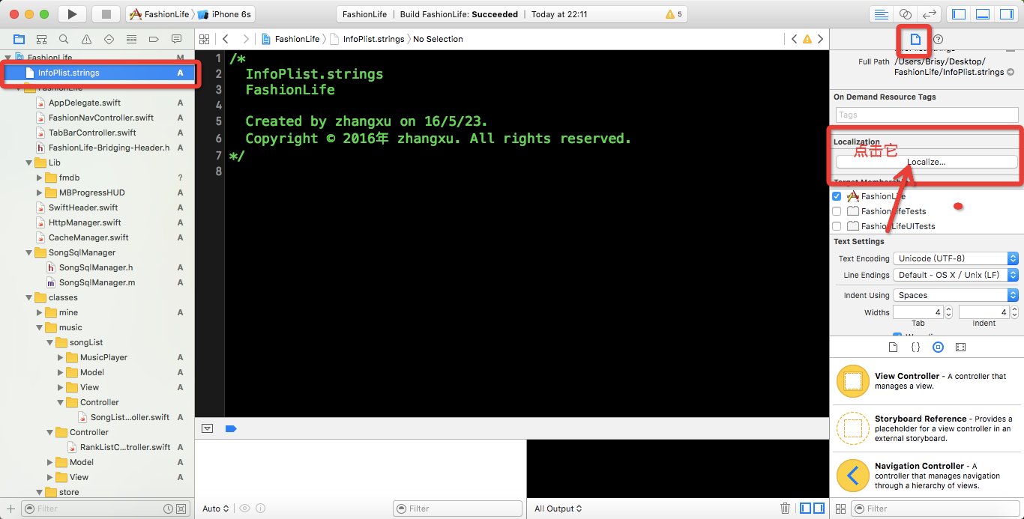The image size is (1024, 519).
Task: Select the FashionLife scheme
Action: coord(159,14)
